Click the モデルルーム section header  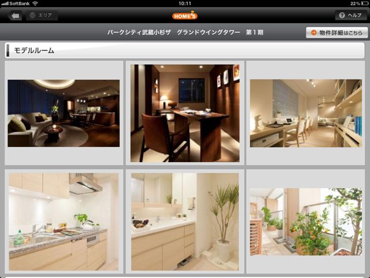(184, 50)
